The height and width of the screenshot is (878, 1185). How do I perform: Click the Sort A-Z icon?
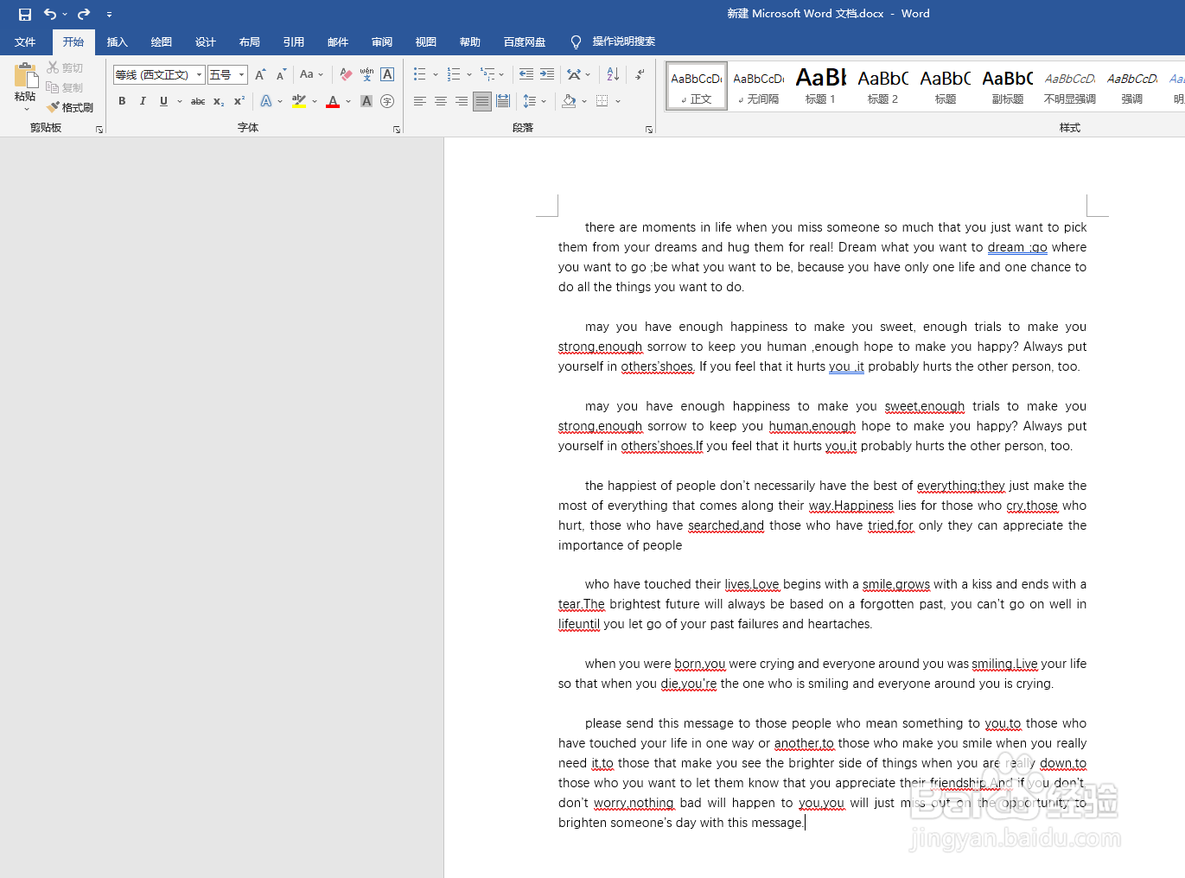(613, 74)
